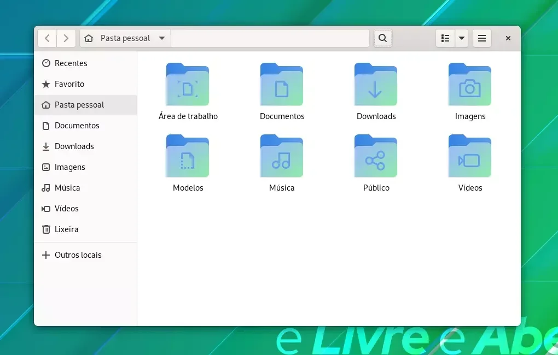Open Imagens in the sidebar
This screenshot has height=355, width=558.
(x=85, y=167)
